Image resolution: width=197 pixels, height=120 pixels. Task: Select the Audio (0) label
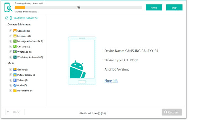(22, 85)
